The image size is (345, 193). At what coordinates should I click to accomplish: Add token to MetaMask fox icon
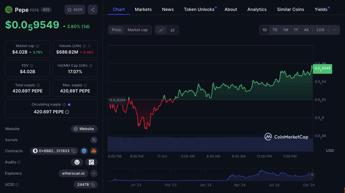94,151
